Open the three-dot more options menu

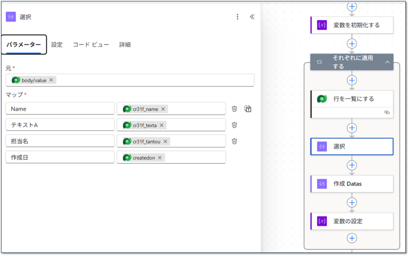238,17
